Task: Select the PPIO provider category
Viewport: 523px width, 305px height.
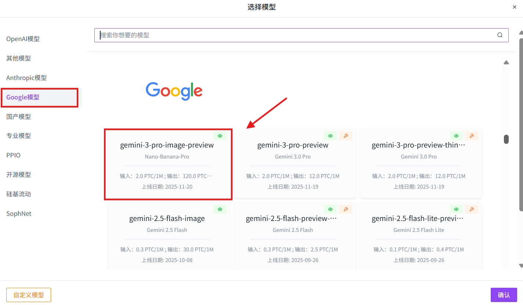Action: click(x=13, y=155)
